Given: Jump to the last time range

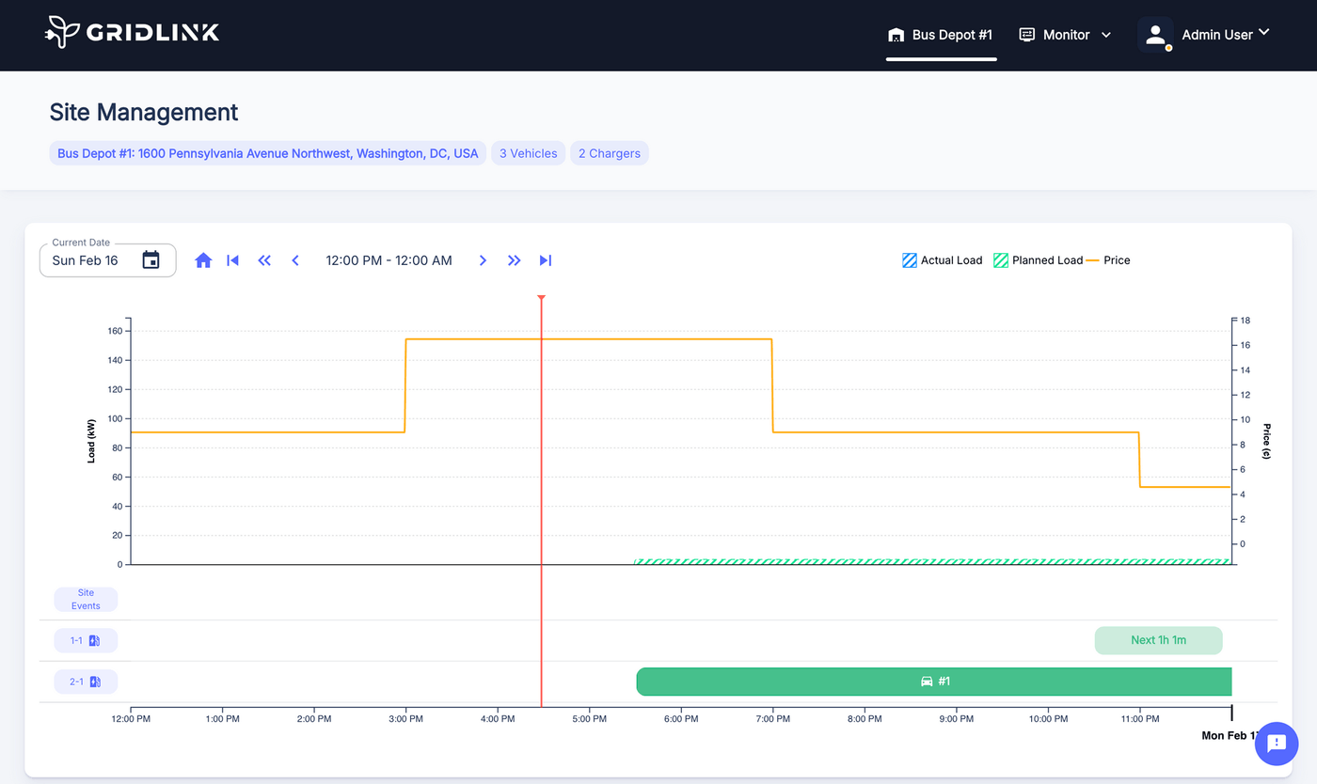Looking at the screenshot, I should click(545, 260).
